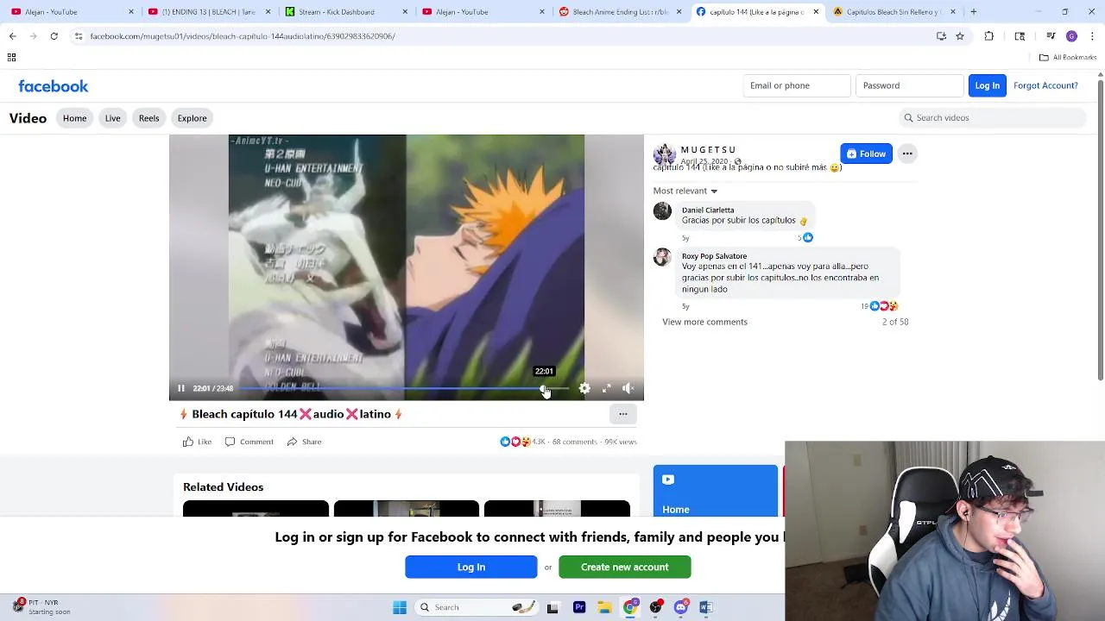Viewport: 1105px width, 621px height.
Task: Expand the video to fullscreen
Action: (606, 389)
